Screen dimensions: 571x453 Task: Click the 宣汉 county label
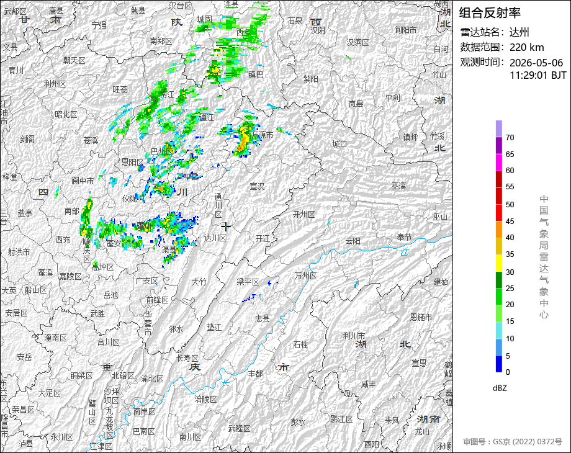[x=257, y=186]
